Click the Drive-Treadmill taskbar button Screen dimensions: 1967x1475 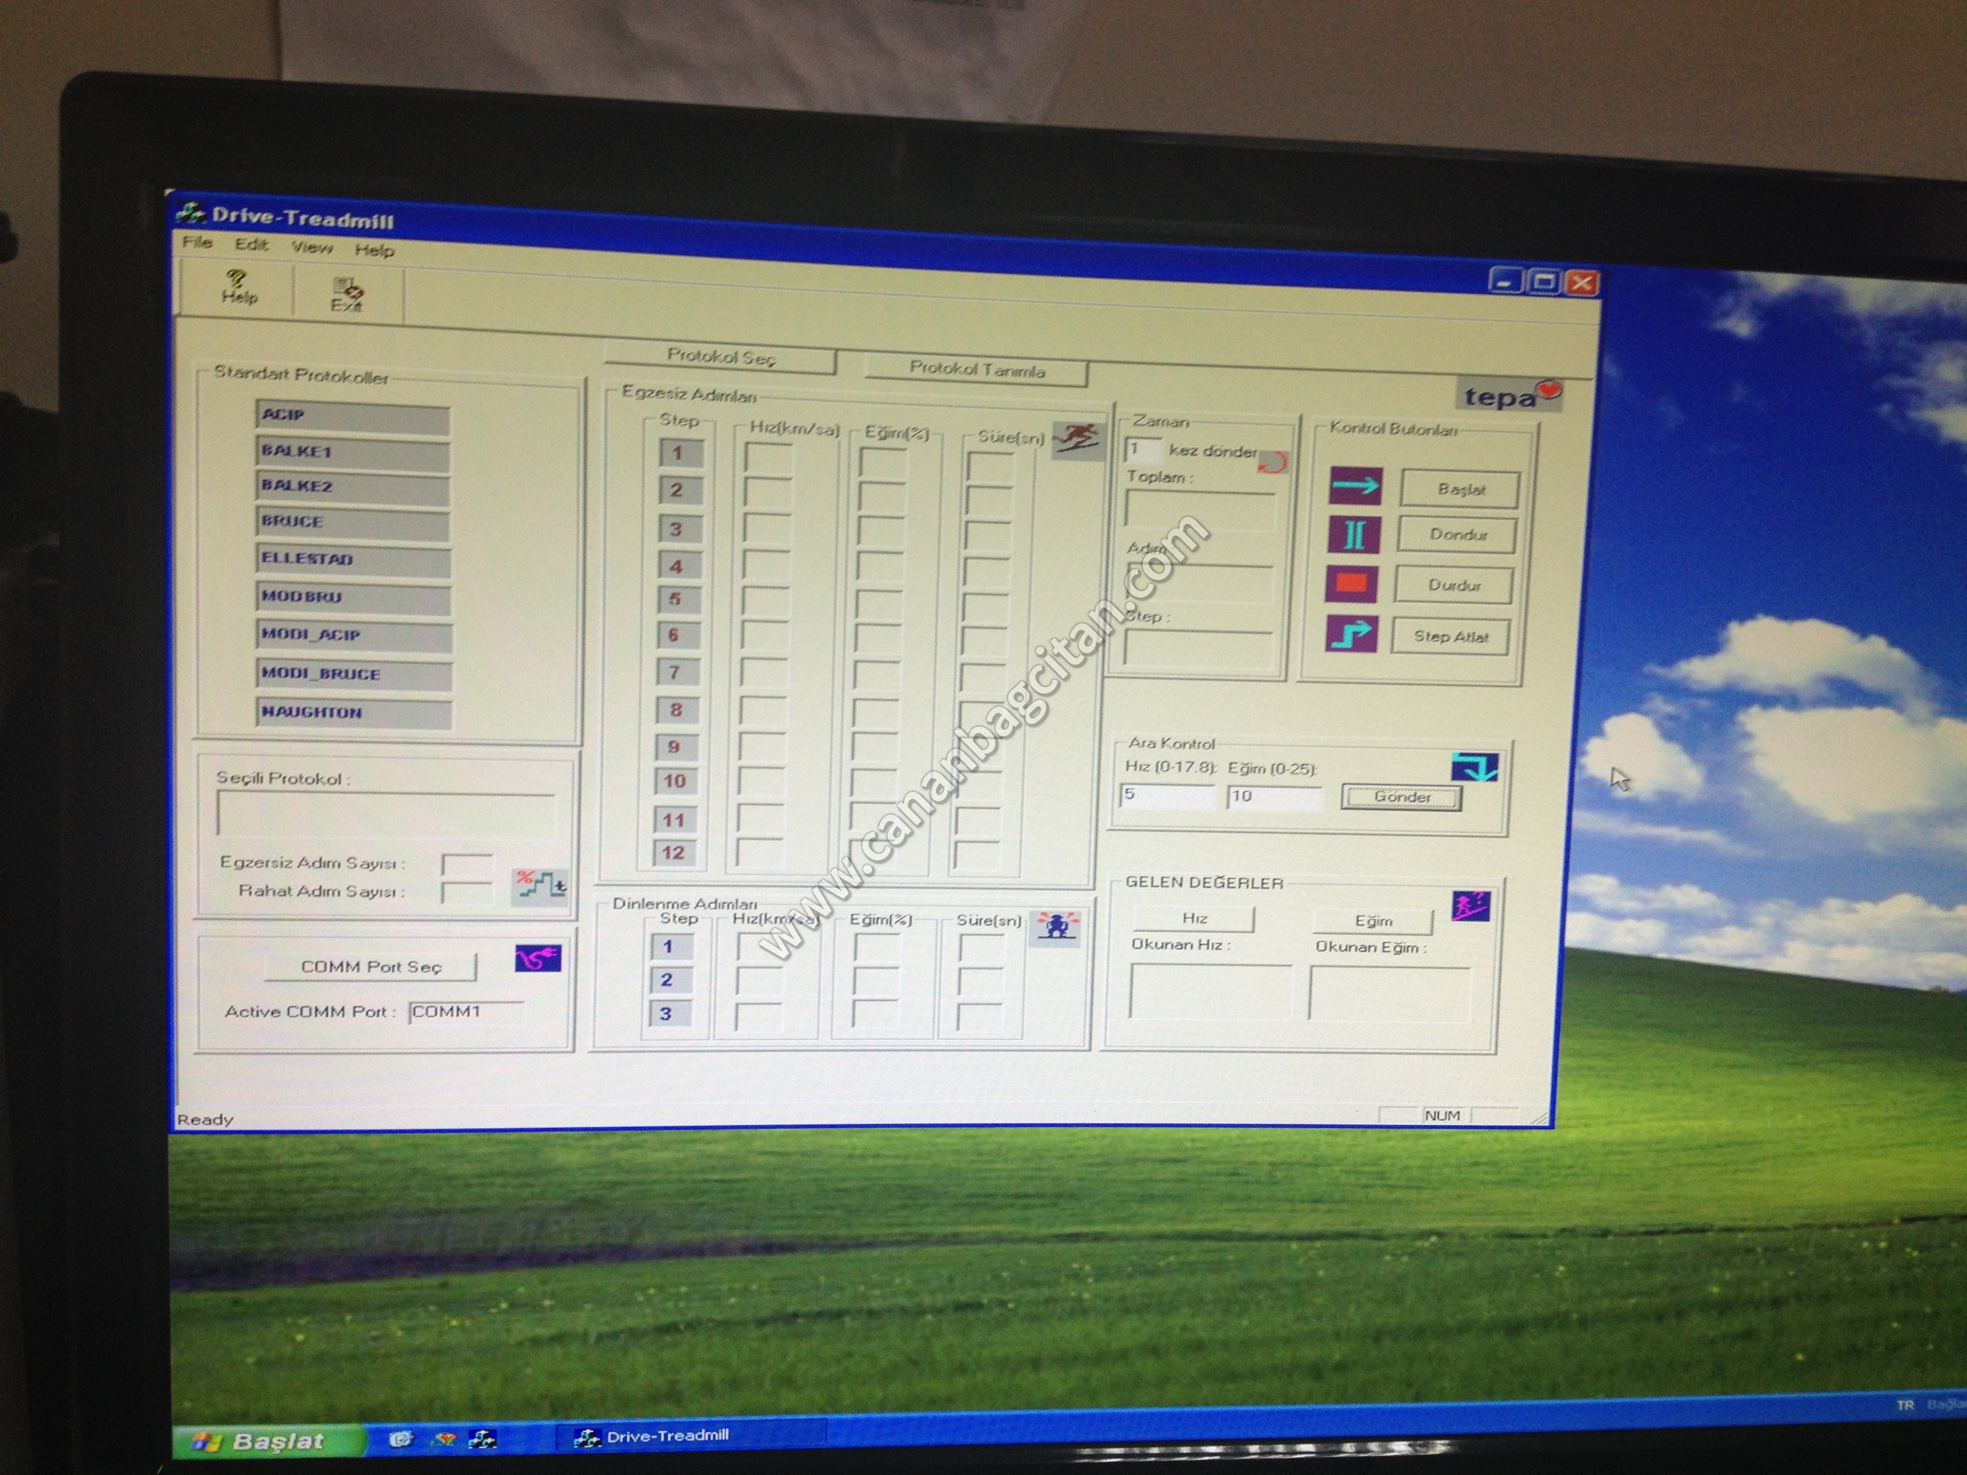690,1435
